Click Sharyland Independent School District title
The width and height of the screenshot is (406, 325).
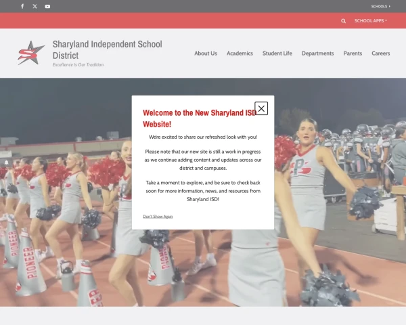107,49
